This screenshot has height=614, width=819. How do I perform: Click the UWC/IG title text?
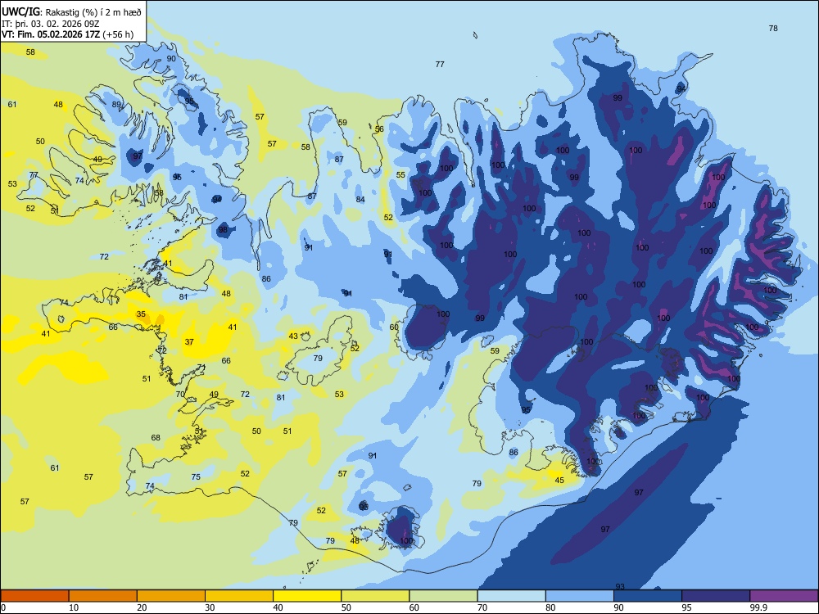tap(20, 12)
